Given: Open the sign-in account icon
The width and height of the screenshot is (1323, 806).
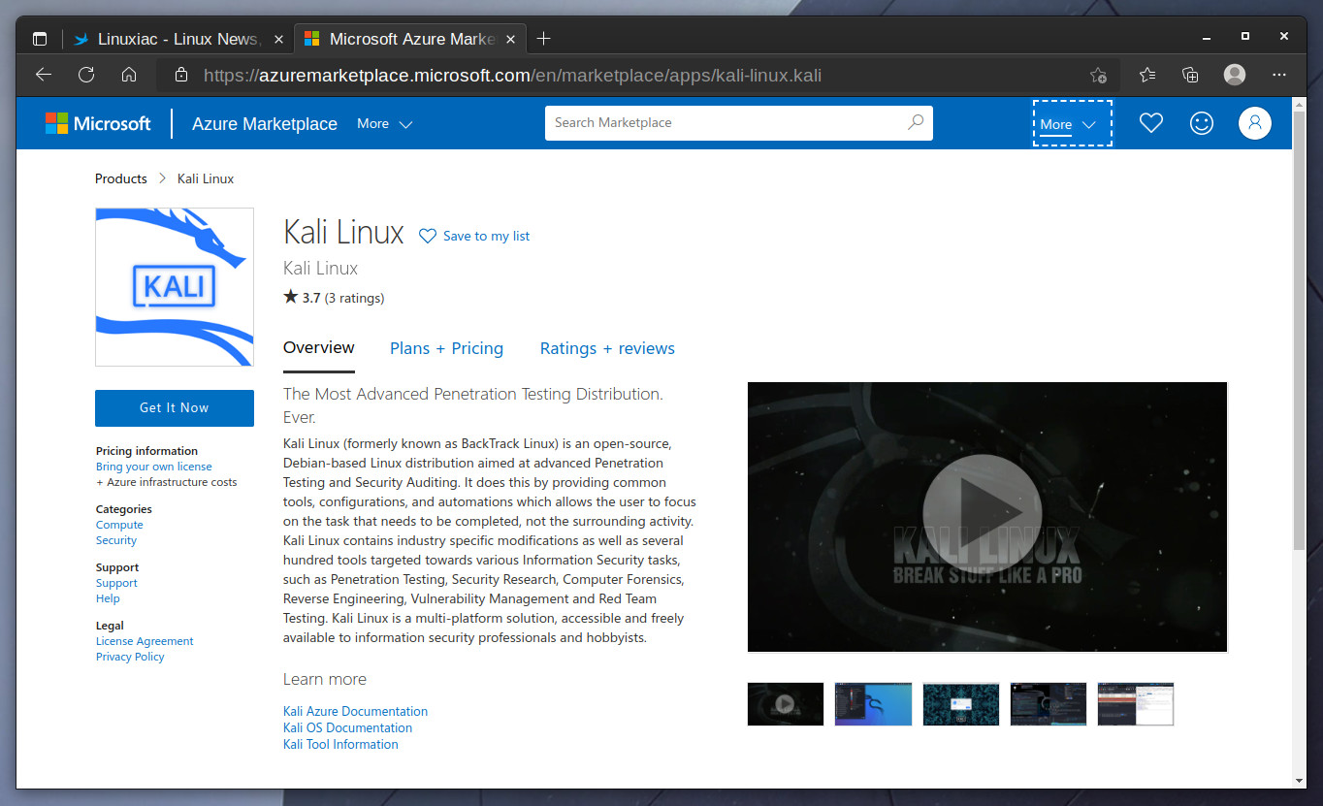Looking at the screenshot, I should (x=1255, y=123).
